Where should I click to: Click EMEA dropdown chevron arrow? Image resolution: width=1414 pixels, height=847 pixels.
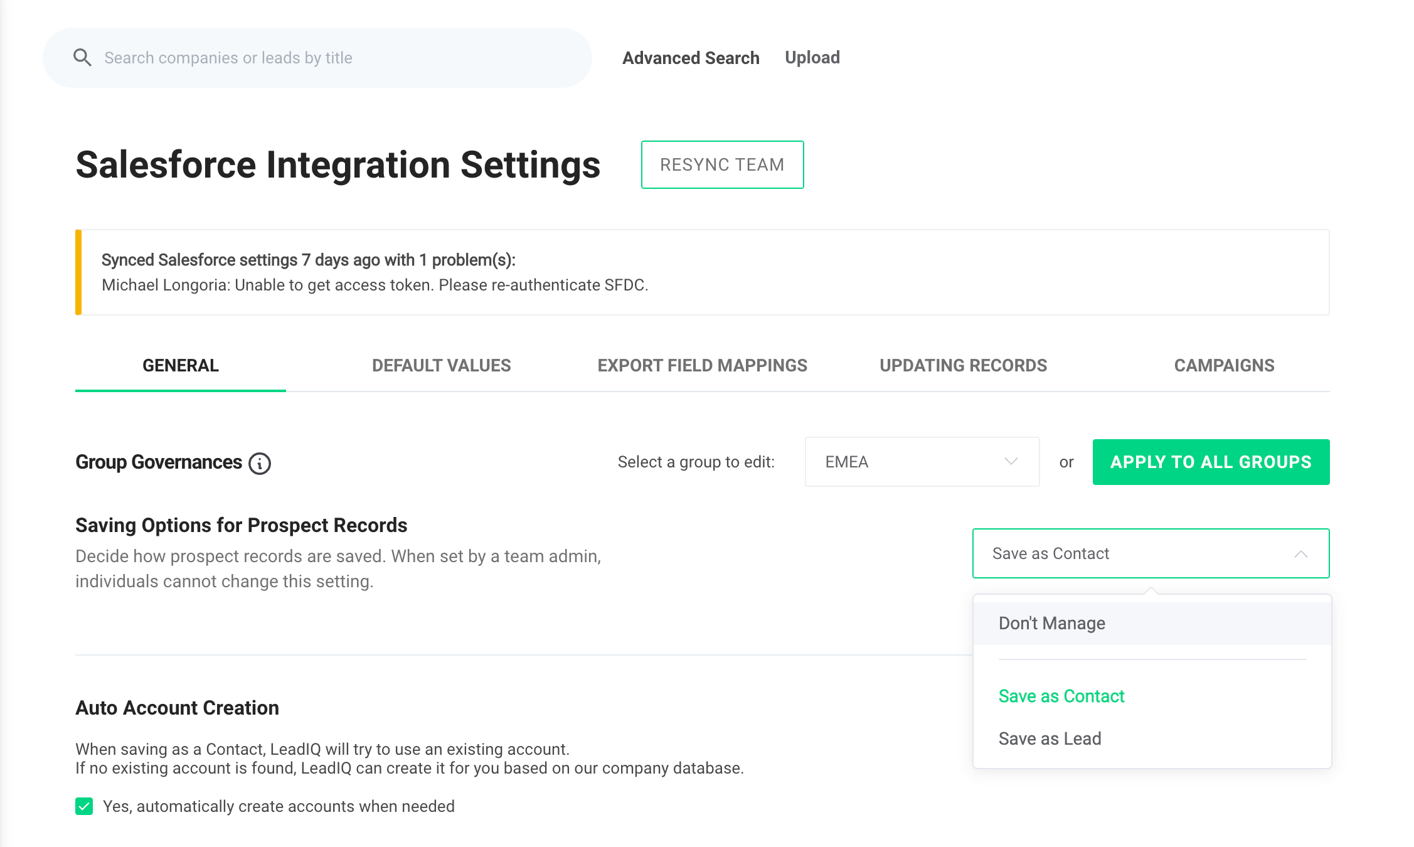click(x=1011, y=462)
